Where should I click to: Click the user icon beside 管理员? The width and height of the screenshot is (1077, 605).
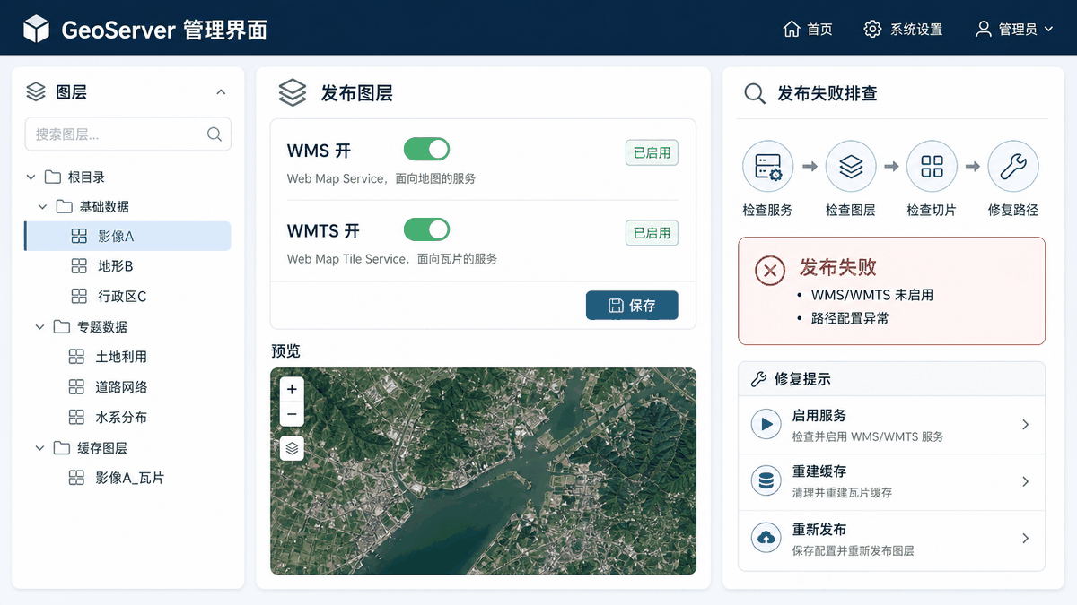coord(984,29)
